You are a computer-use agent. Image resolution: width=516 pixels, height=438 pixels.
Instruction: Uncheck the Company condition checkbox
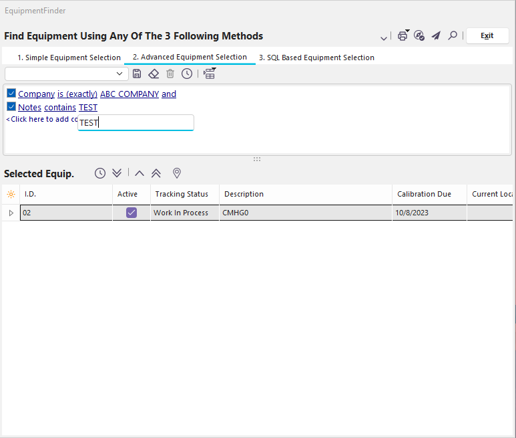[11, 94]
